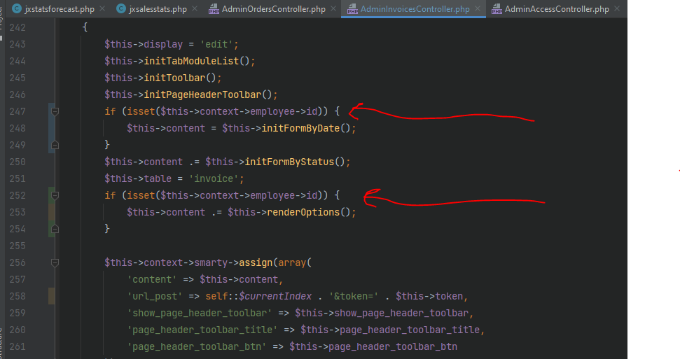Click the AdminOrdersController PHP file icon
Viewport: 680px width, 359px height.
point(214,8)
